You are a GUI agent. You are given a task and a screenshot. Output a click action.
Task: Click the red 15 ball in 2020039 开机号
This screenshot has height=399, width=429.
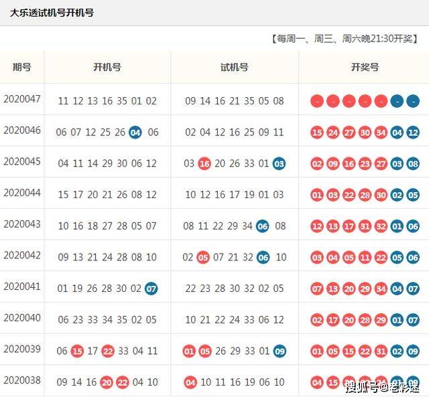(x=77, y=351)
